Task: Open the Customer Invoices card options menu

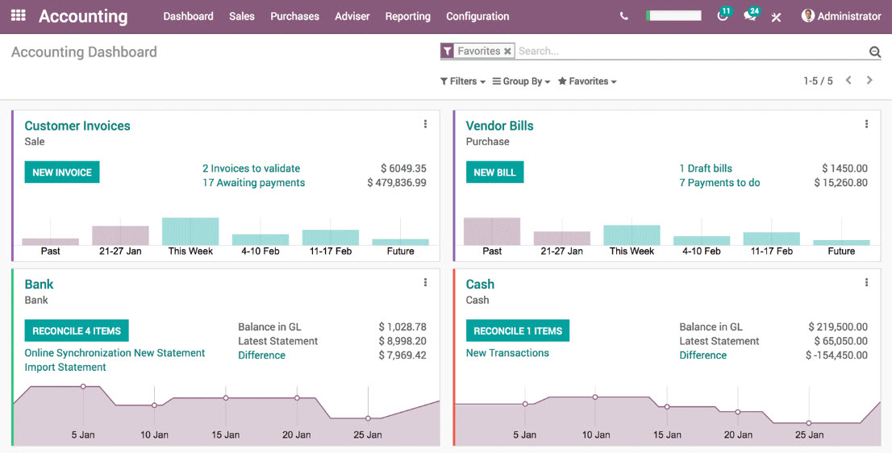Action: click(425, 124)
